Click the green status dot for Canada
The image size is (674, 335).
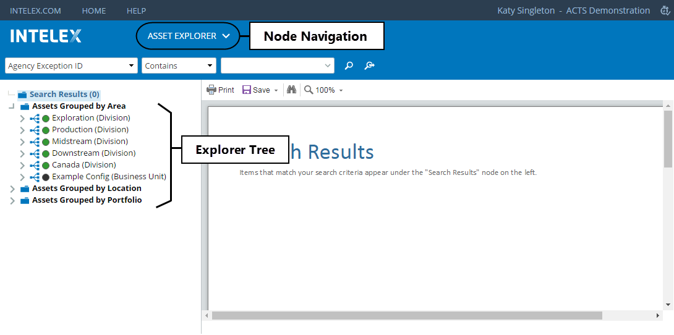[46, 166]
